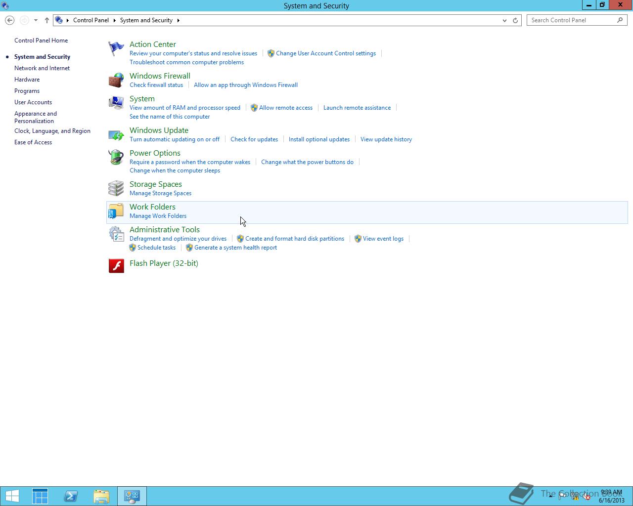Open Allow an app through Windows Firewall
The width and height of the screenshot is (633, 506).
(x=246, y=85)
